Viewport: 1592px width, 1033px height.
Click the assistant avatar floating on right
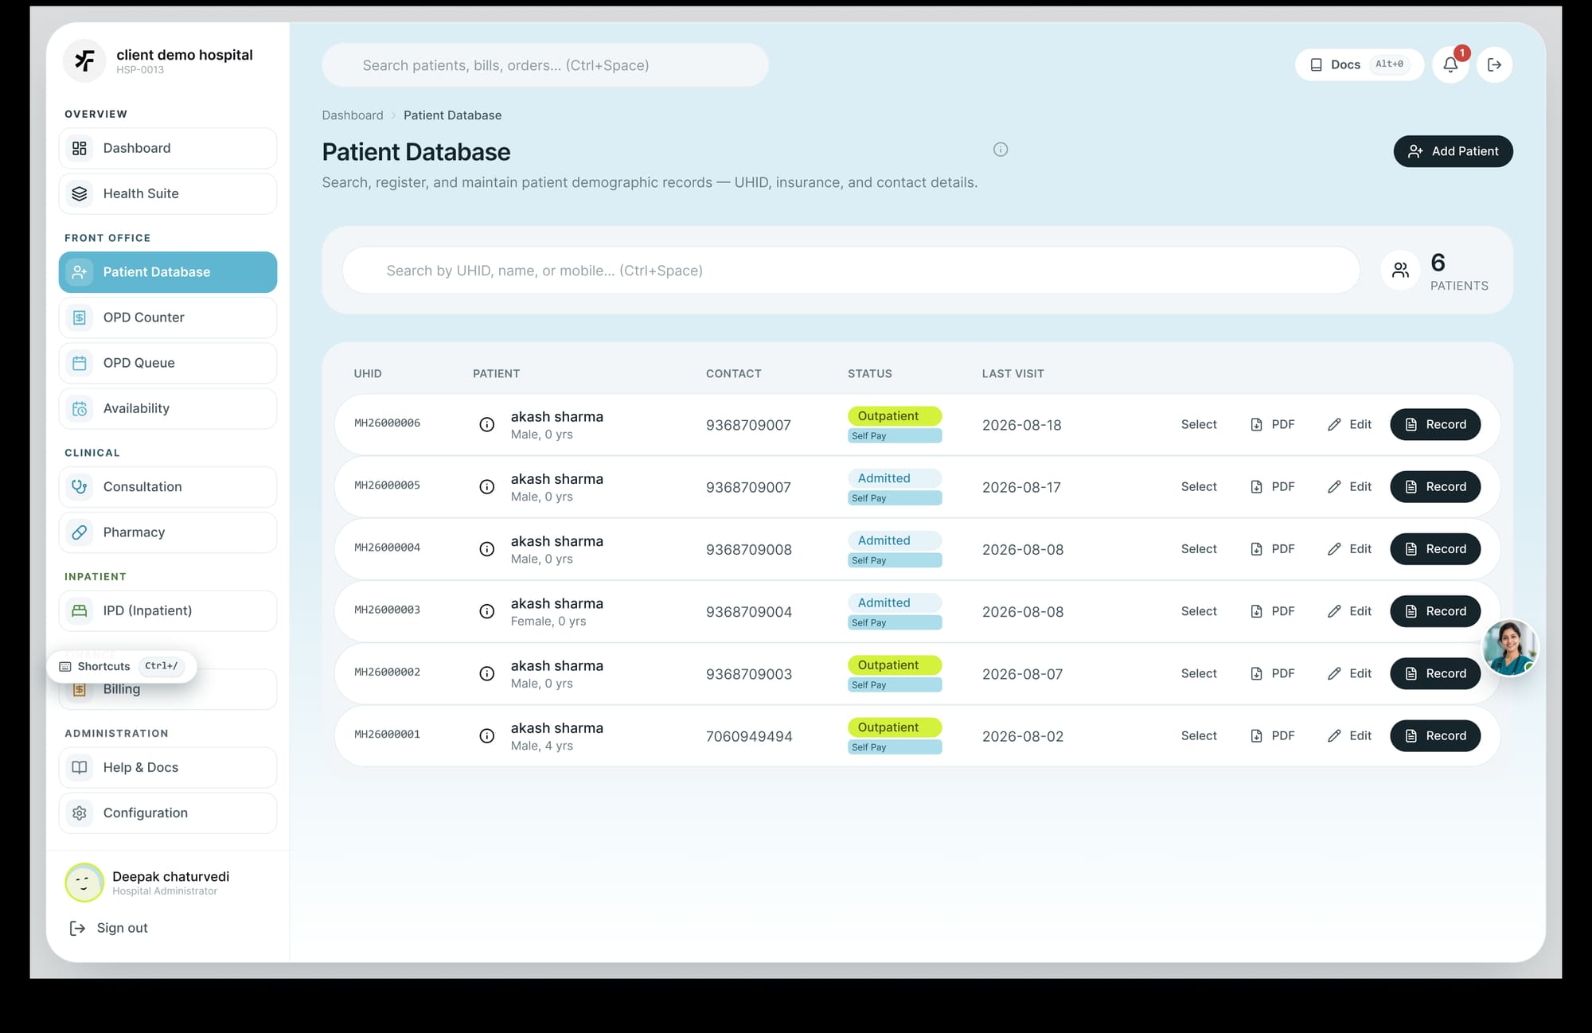[1509, 648]
